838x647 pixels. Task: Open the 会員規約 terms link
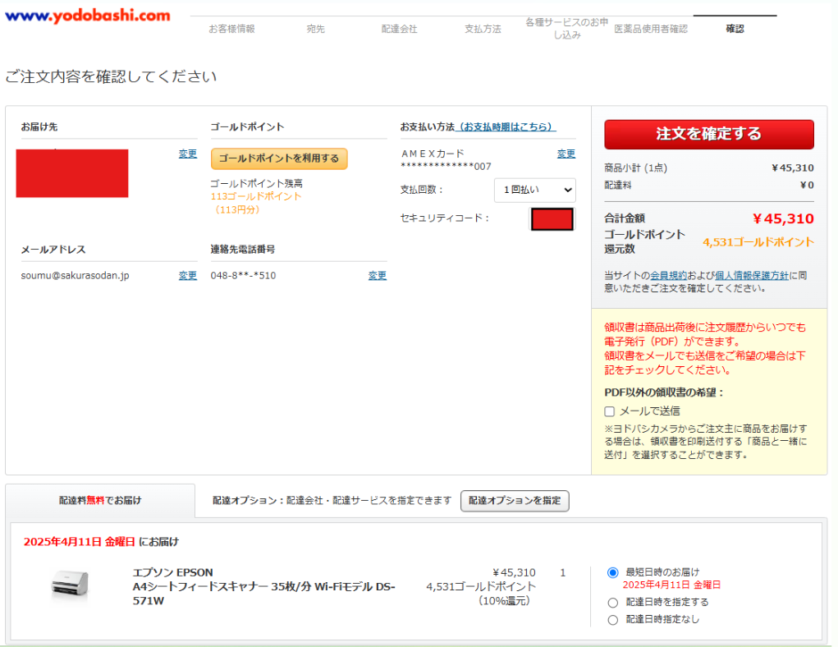click(x=669, y=276)
